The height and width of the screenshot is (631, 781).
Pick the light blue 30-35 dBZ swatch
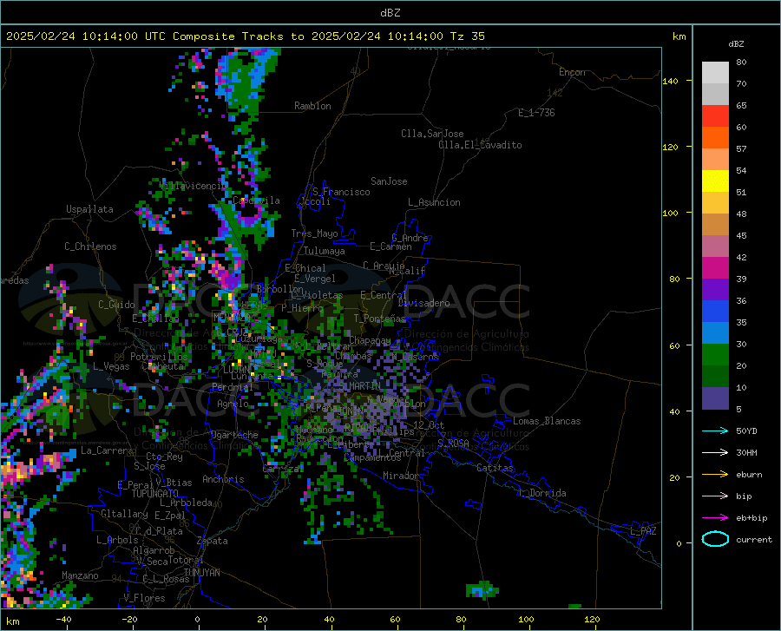(715, 333)
